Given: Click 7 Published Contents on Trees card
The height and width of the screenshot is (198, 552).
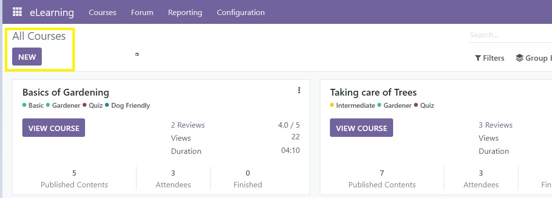Looking at the screenshot, I should coord(382,179).
